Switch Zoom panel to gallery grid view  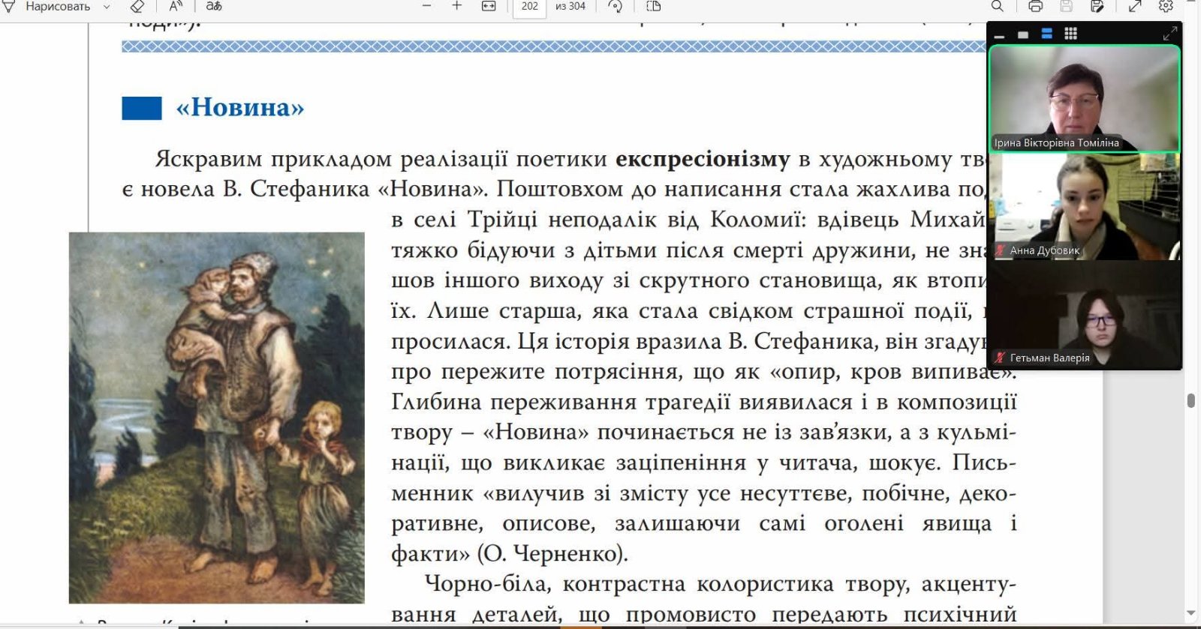[x=1071, y=34]
